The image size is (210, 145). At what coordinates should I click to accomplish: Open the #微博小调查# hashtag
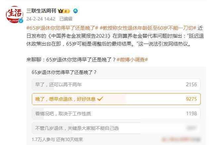(132, 59)
